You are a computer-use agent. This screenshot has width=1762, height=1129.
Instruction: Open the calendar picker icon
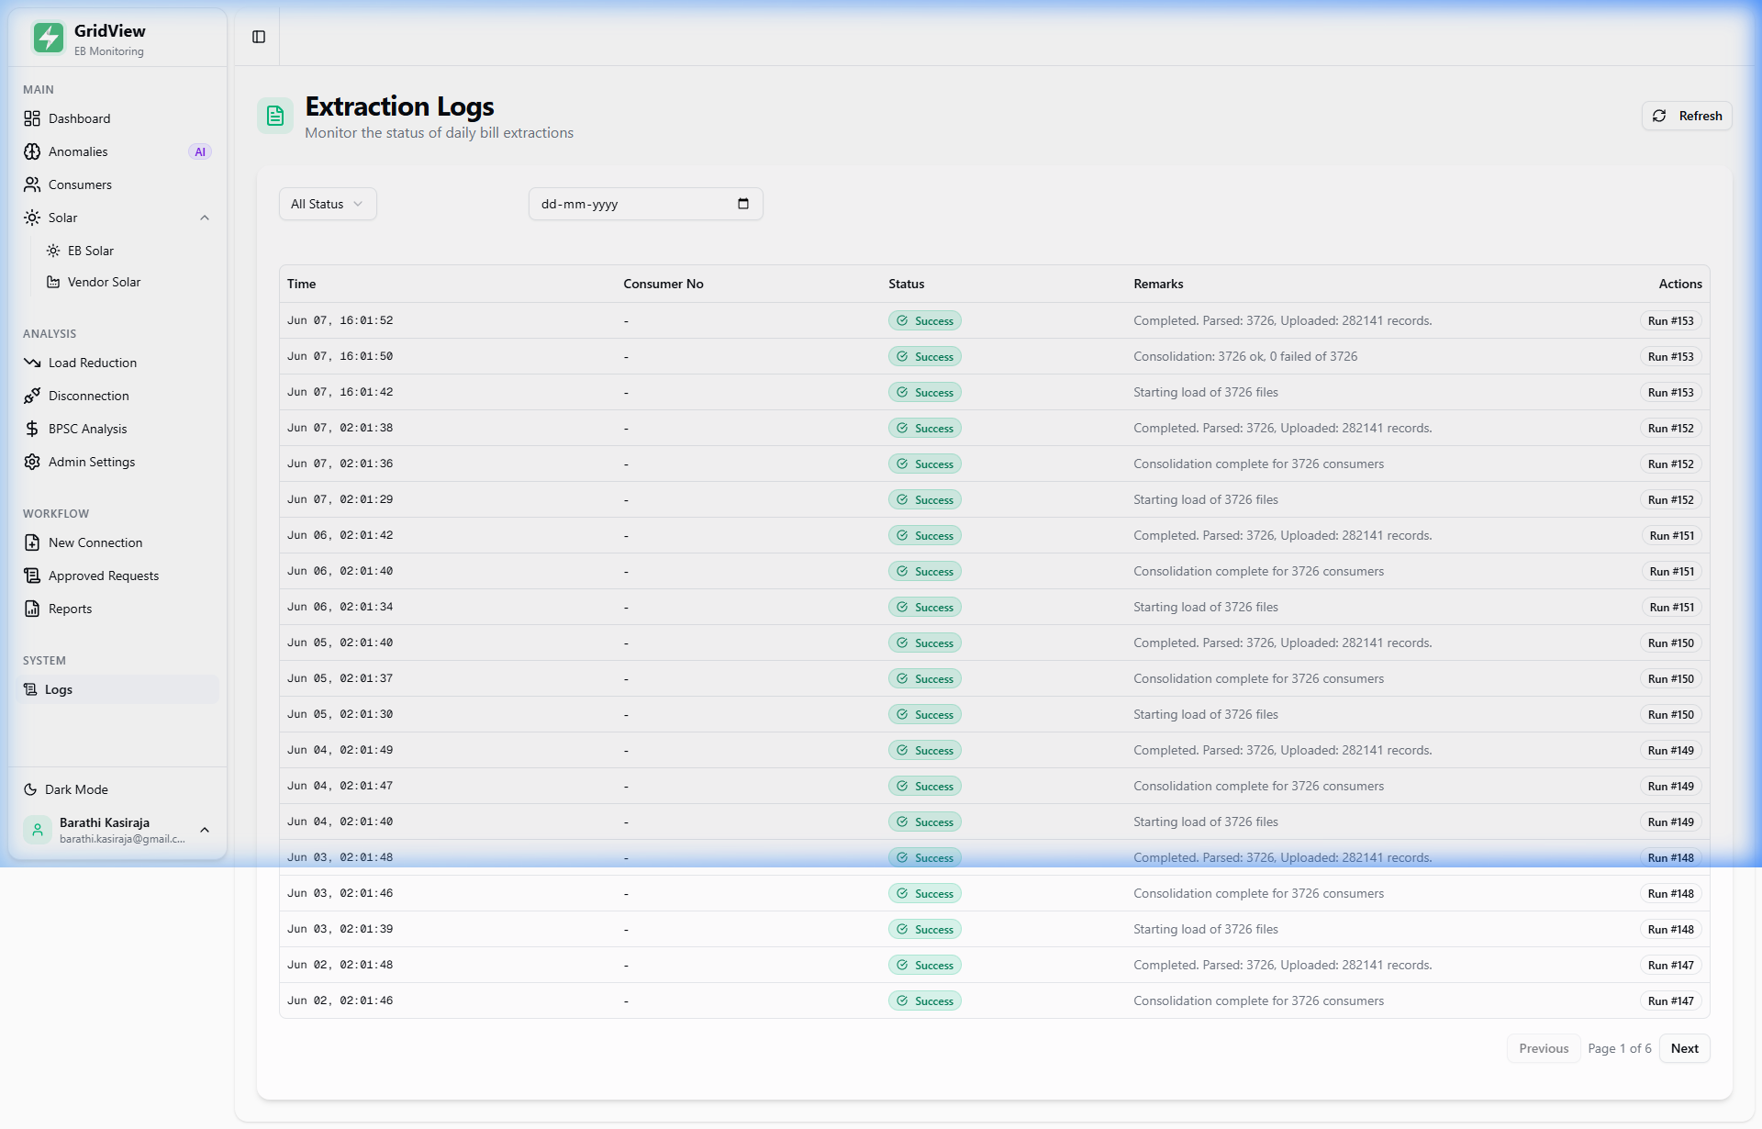pyautogui.click(x=743, y=204)
